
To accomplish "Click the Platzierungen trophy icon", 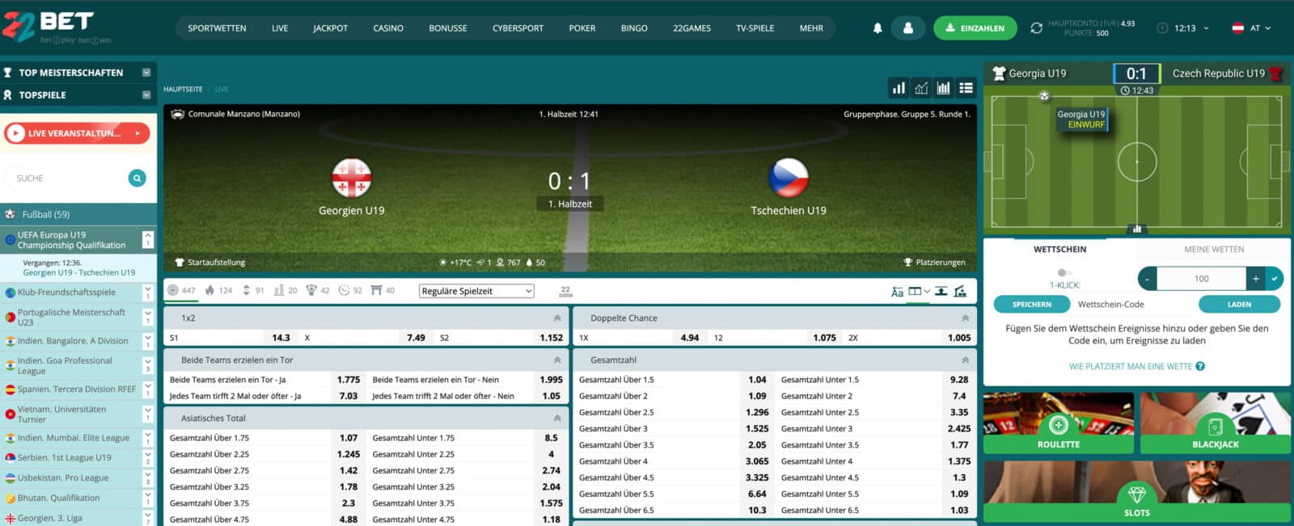I will (908, 263).
